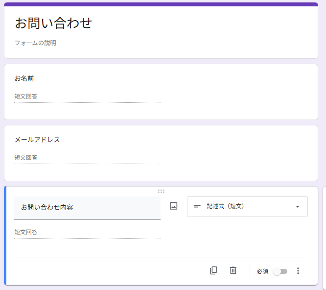Image resolution: width=326 pixels, height=290 pixels.
Task: Delete the question using the trash icon
Action: click(x=233, y=270)
